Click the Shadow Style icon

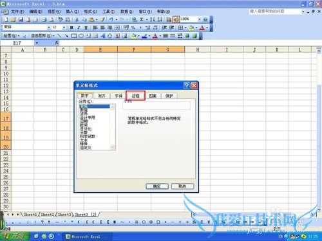click(x=187, y=36)
